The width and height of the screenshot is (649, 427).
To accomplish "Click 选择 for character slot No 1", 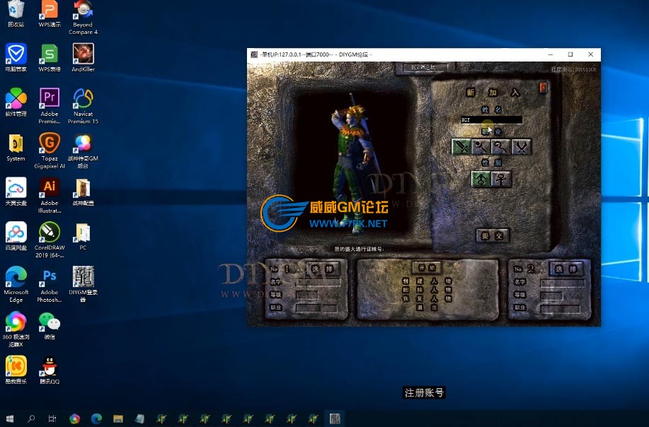I will point(323,269).
